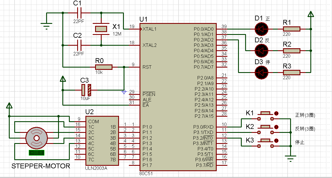Click the 220 value under R3
Image resolution: width=332 pixels, height=178 pixels.
click(286, 78)
